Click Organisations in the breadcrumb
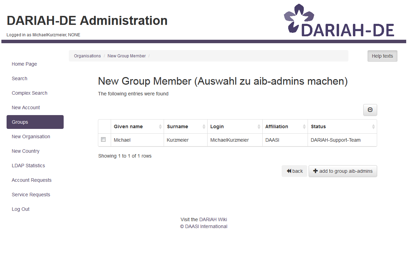This screenshot has height=254, width=410. pos(87,56)
